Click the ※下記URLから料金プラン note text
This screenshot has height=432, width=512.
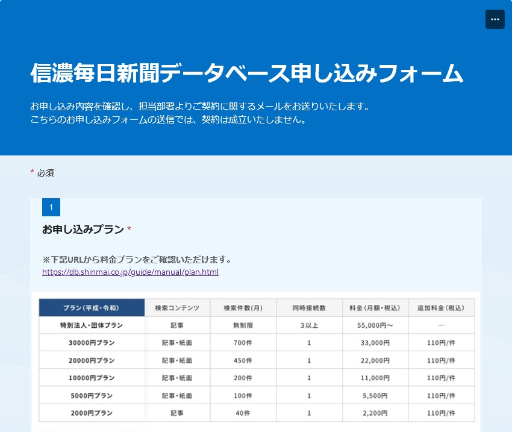point(137,260)
